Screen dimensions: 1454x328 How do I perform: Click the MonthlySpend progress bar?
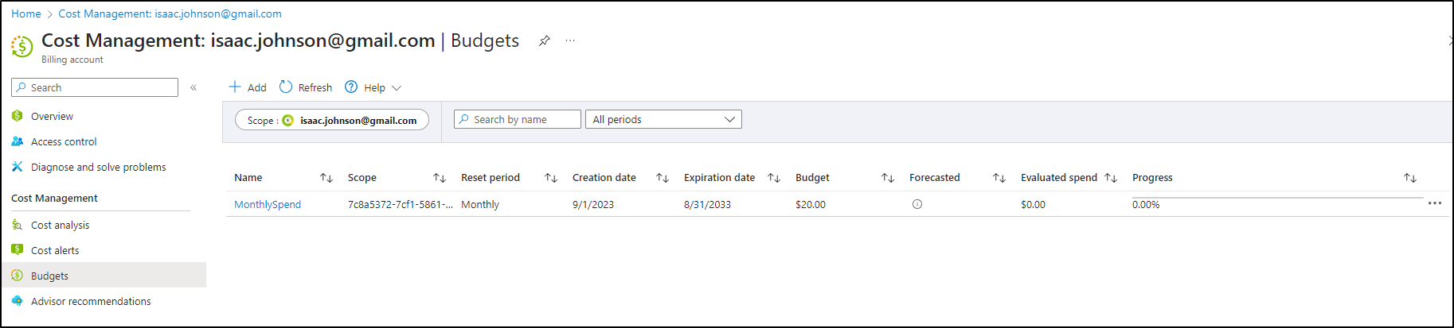click(1277, 197)
